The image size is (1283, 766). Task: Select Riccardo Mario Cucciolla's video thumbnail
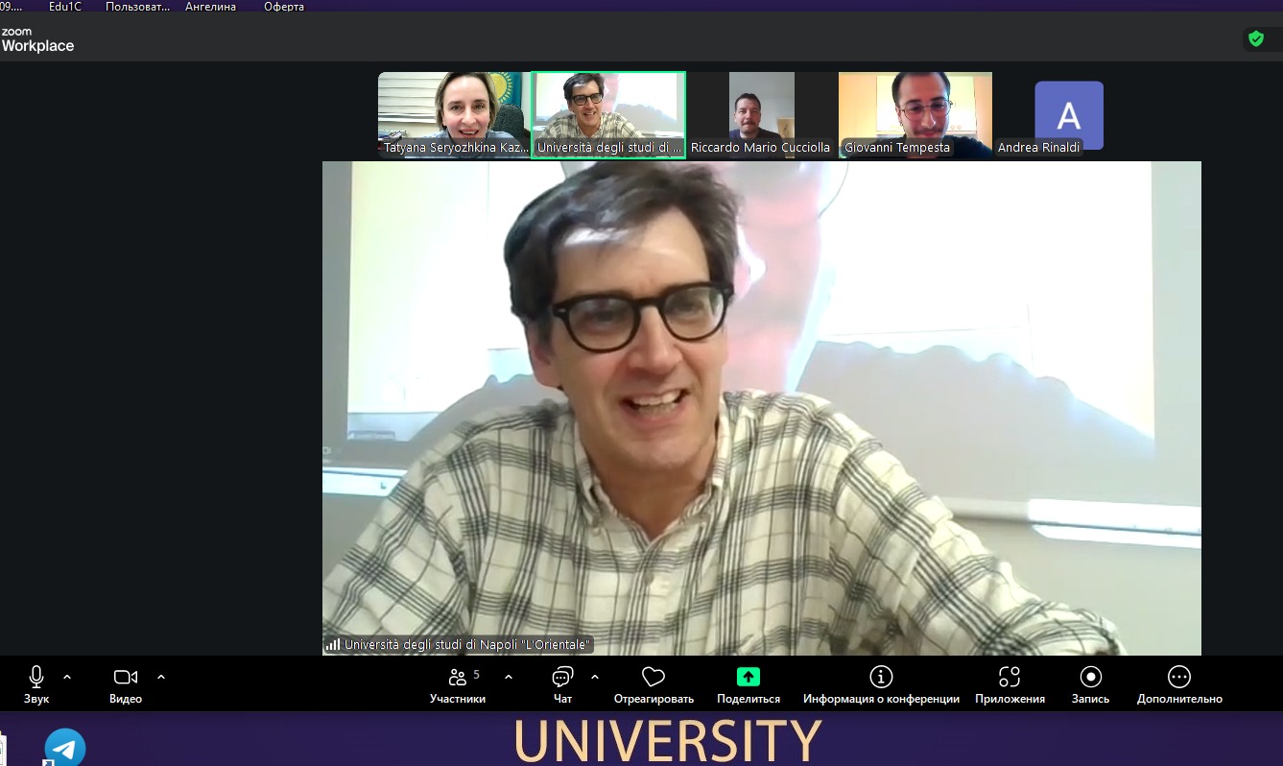tap(761, 114)
